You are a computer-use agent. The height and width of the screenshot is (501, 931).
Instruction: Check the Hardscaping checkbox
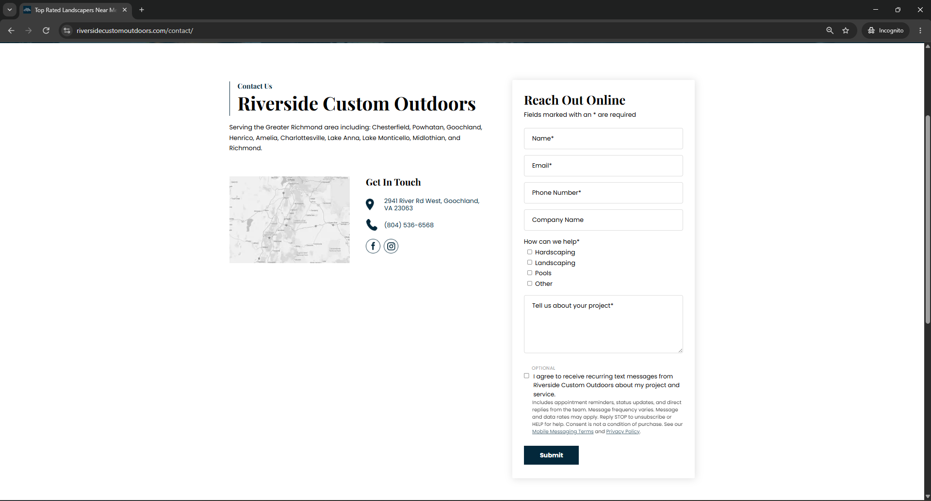[530, 252]
